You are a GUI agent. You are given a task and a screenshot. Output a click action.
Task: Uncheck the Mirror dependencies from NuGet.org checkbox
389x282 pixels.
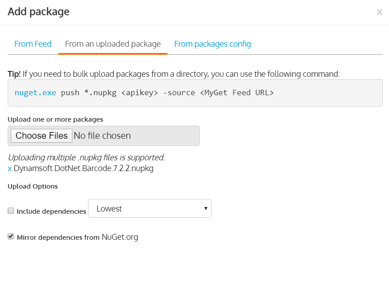pos(11,236)
